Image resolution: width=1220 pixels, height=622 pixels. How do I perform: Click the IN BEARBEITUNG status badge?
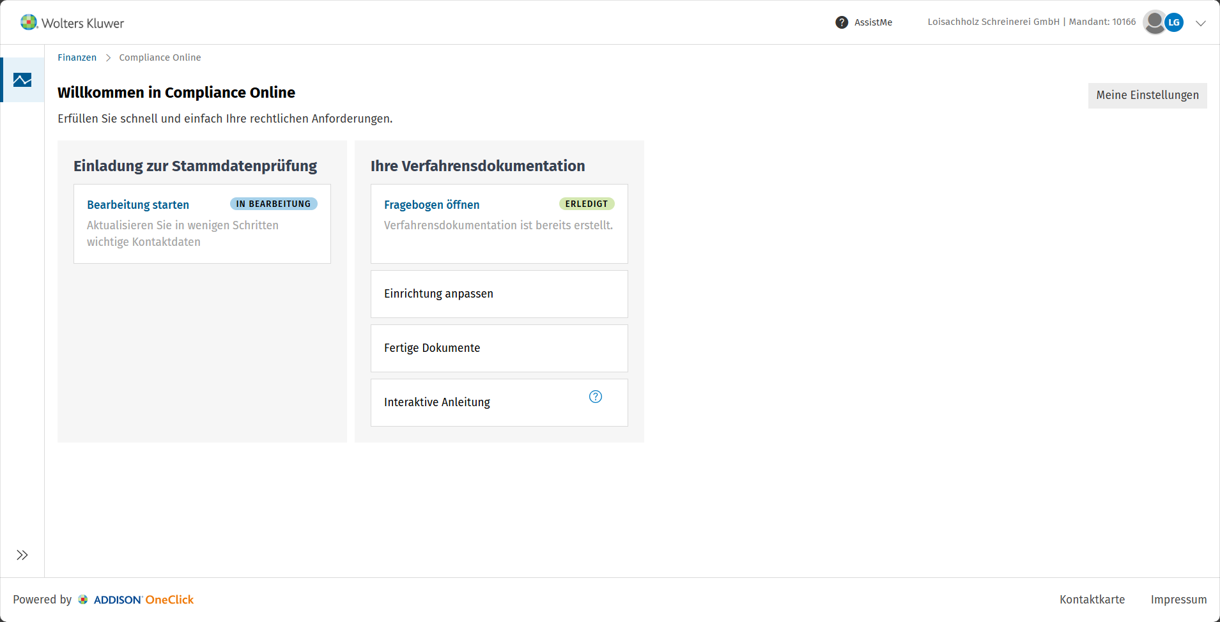tap(274, 204)
